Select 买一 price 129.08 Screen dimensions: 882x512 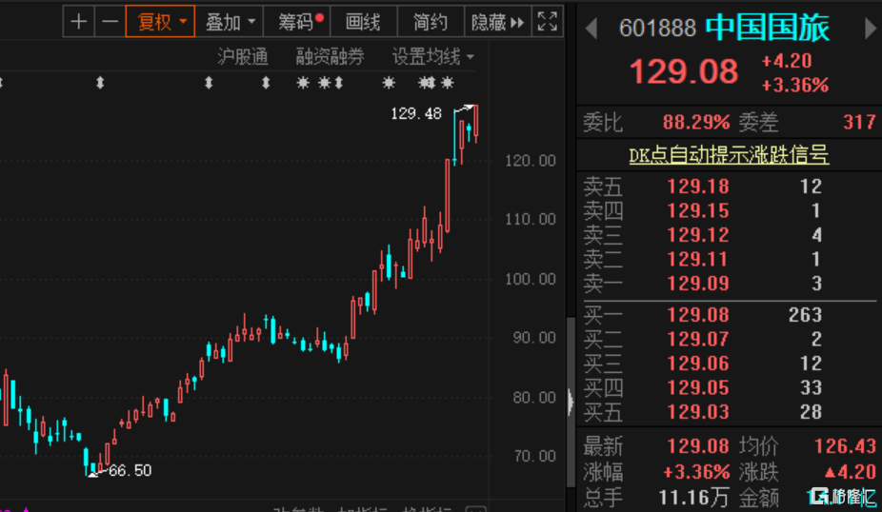click(x=697, y=315)
